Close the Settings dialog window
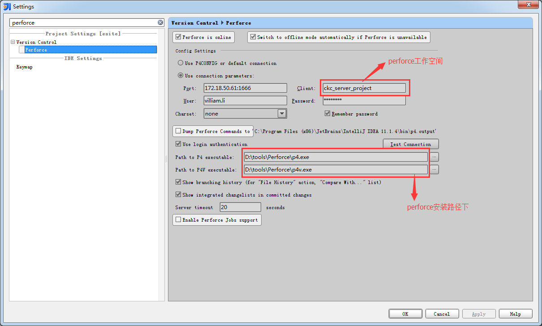Screen dimensions: 542x326 529,4
